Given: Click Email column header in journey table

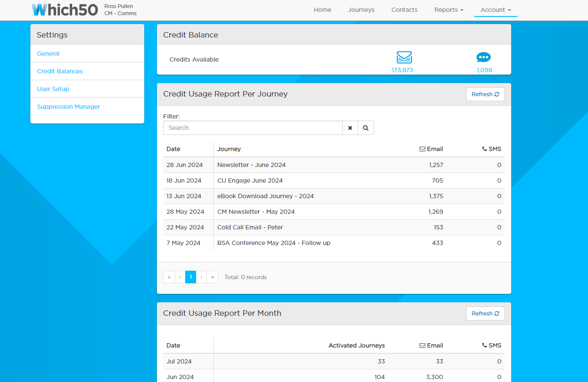Looking at the screenshot, I should (431, 149).
